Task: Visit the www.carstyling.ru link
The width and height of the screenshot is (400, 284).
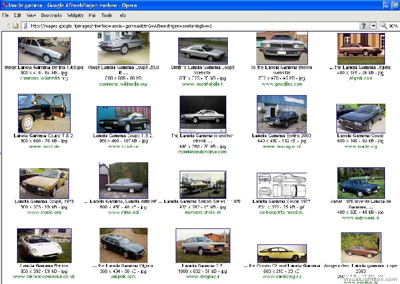Action: (282, 276)
